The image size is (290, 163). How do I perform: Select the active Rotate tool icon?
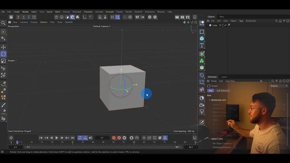tap(3, 54)
